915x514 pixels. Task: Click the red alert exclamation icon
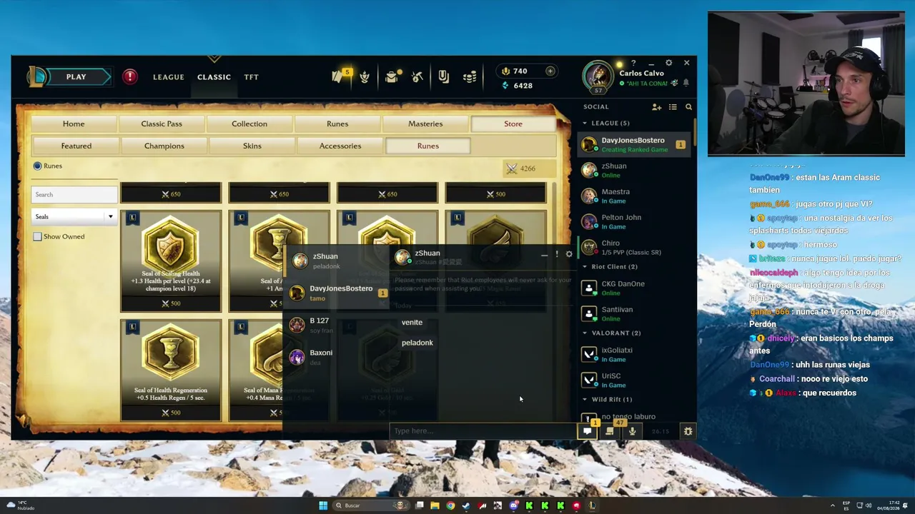point(129,76)
